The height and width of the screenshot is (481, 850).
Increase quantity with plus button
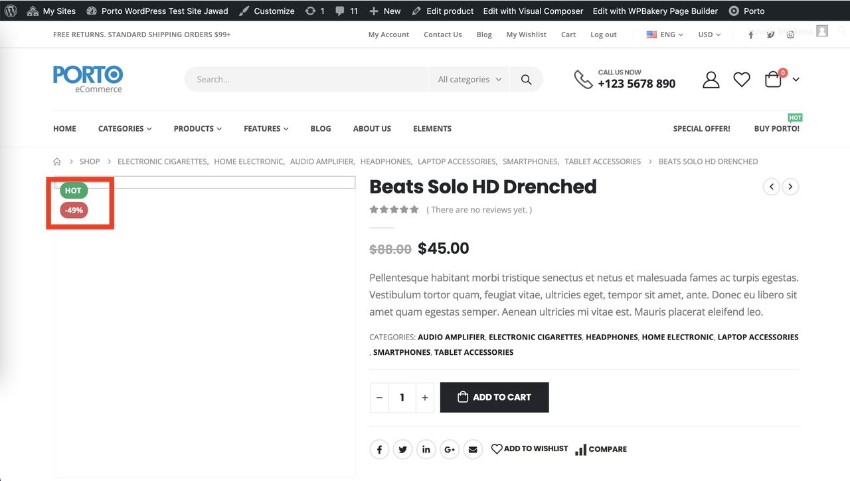point(425,397)
